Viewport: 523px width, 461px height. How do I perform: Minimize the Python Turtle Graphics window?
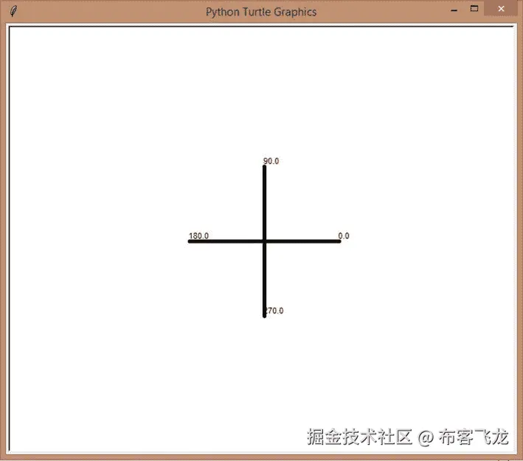(454, 10)
